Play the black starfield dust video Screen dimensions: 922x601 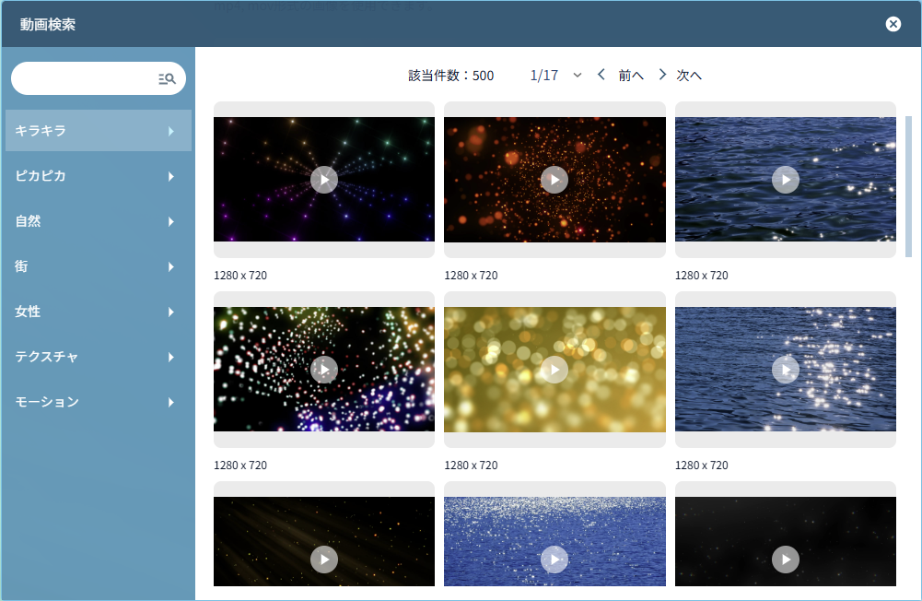coord(786,560)
